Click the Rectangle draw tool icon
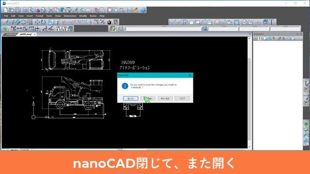 (x=197, y=22)
